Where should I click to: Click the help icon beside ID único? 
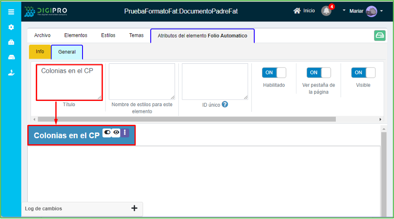[225, 104]
